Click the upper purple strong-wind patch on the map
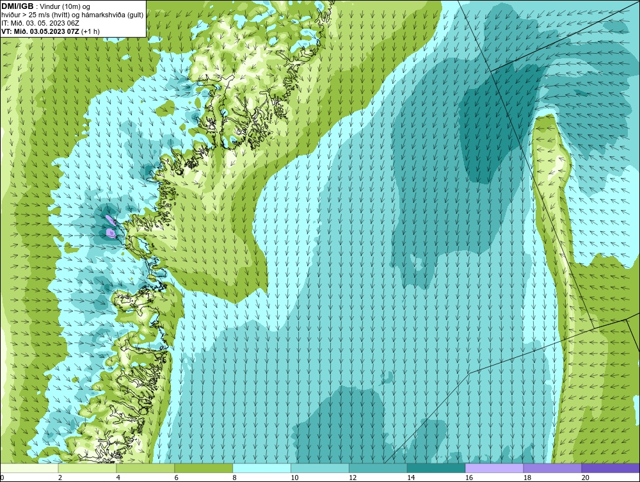 110,220
